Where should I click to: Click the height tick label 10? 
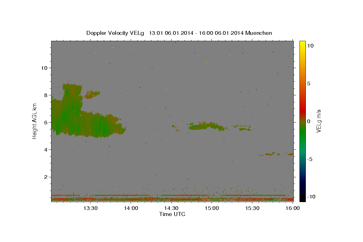point(44,68)
